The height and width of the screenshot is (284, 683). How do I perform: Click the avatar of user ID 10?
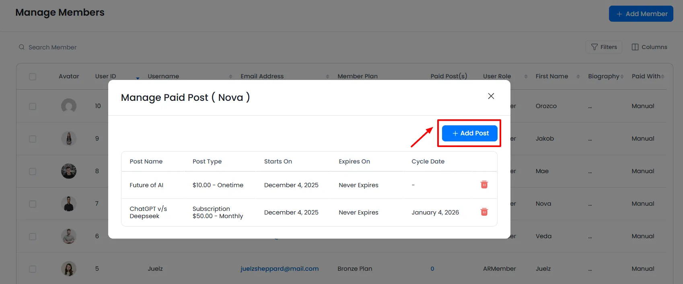[x=69, y=106]
